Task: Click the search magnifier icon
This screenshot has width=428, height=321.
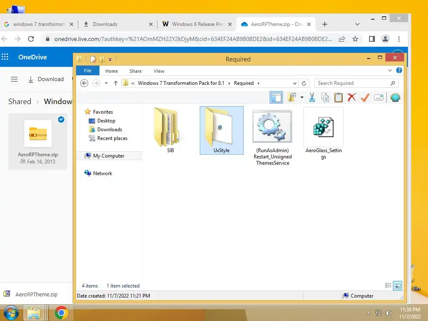Action: 392,83
